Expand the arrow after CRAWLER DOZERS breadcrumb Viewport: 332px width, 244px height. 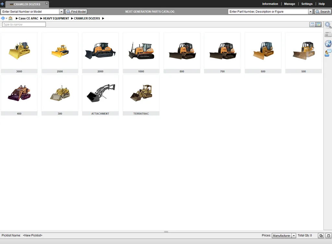pos(103,18)
